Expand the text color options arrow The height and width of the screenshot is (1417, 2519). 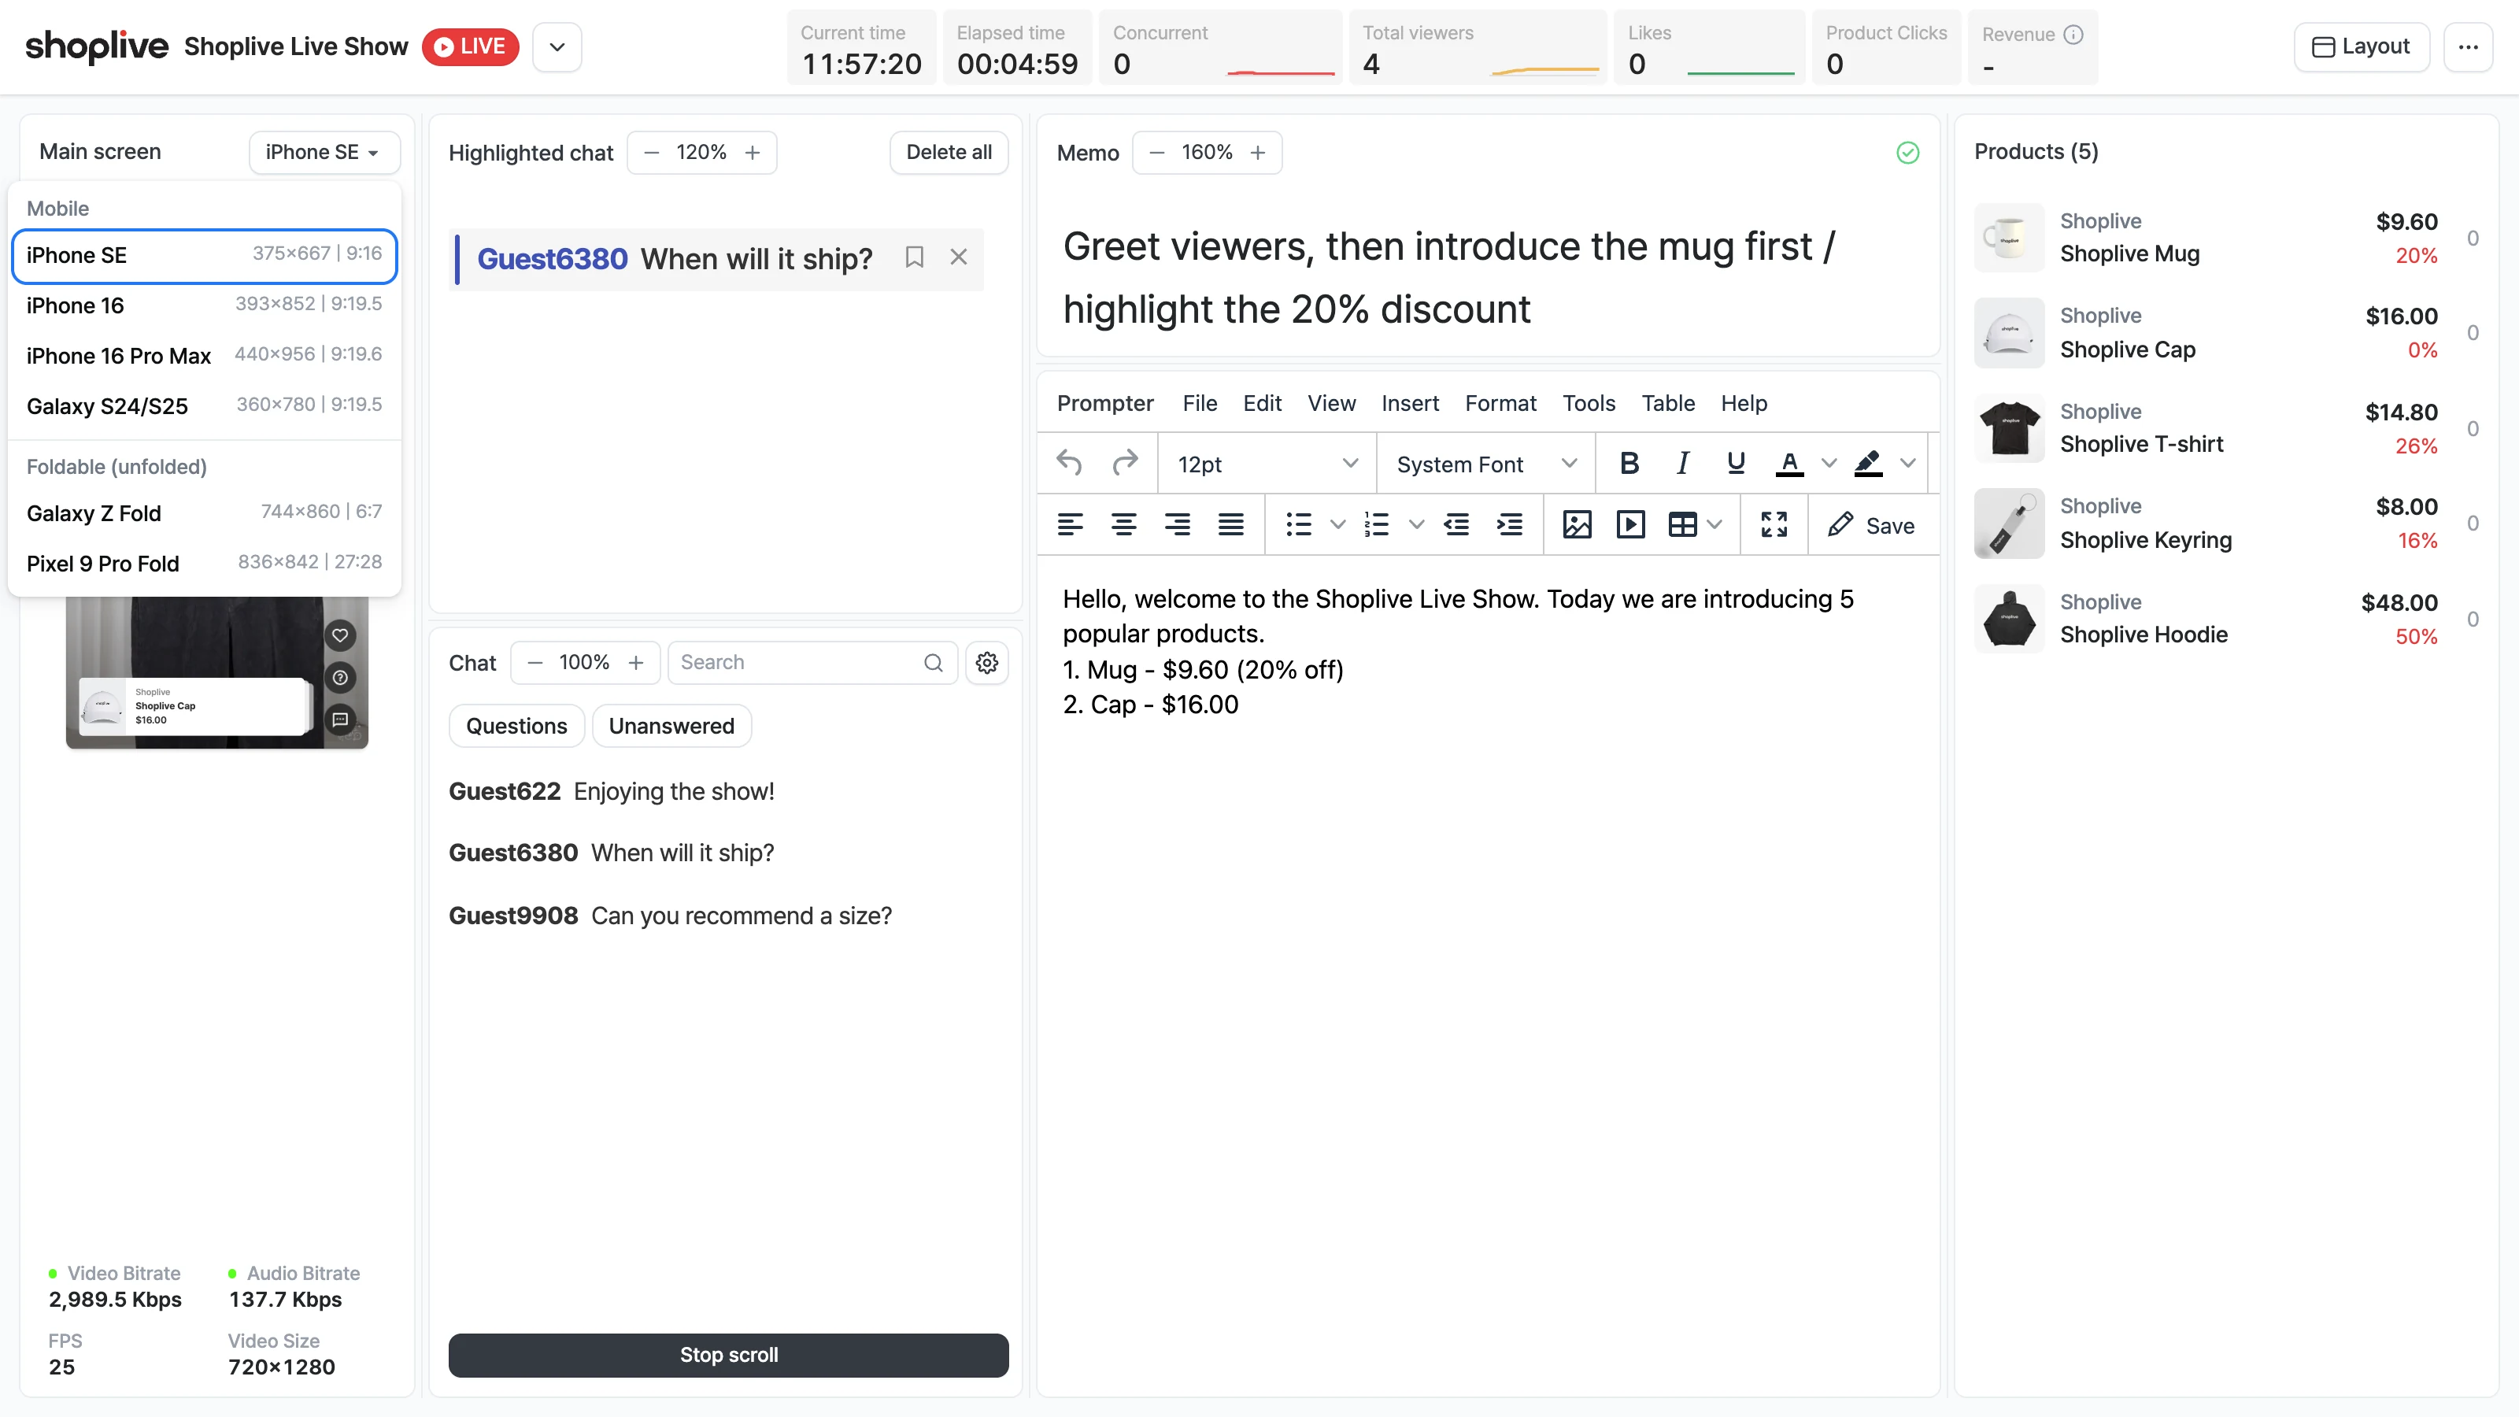pyautogui.click(x=1829, y=464)
